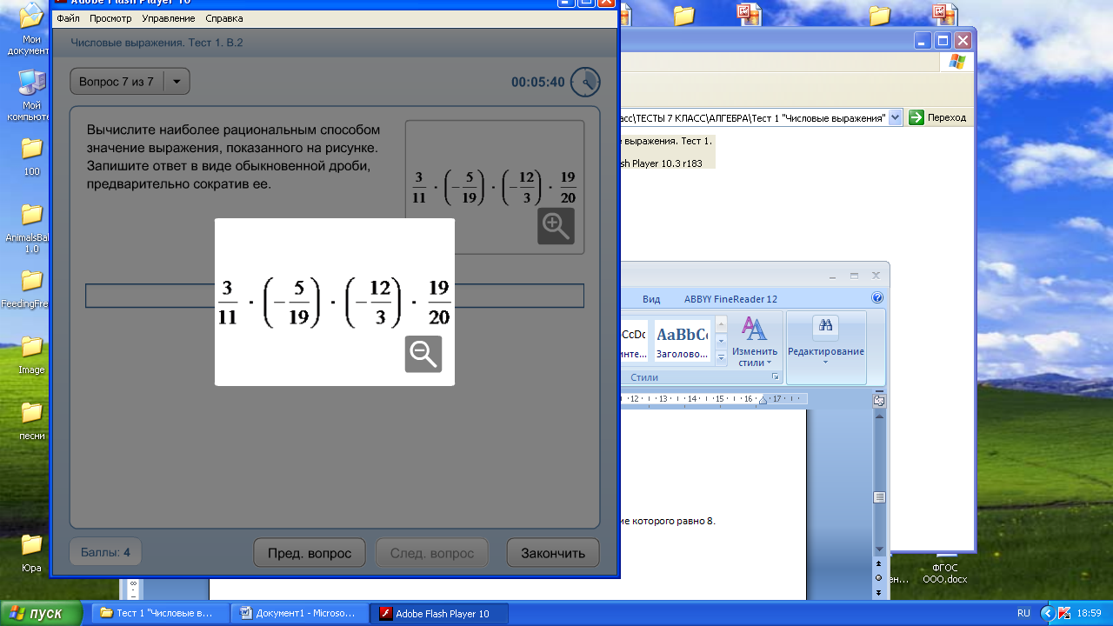The height and width of the screenshot is (626, 1113).
Task: Open the 'Стили' dialog launcher
Action: pos(775,377)
